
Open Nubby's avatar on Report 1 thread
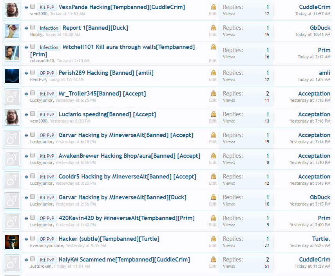pos(12,31)
